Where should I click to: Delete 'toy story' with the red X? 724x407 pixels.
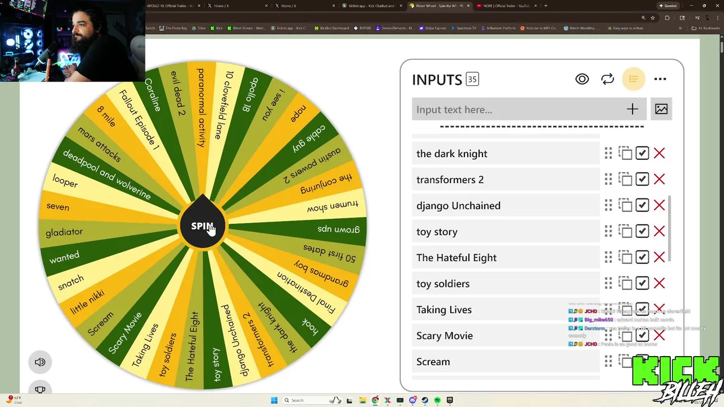click(x=659, y=231)
